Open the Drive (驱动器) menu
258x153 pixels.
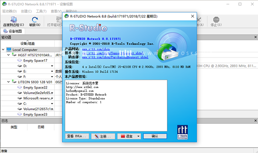point(10,11)
